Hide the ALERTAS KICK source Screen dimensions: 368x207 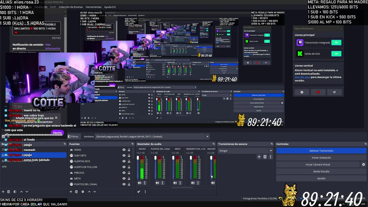click(x=124, y=161)
